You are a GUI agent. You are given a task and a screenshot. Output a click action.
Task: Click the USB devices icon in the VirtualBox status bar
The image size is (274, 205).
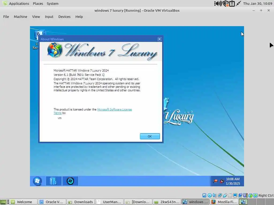click(x=225, y=195)
